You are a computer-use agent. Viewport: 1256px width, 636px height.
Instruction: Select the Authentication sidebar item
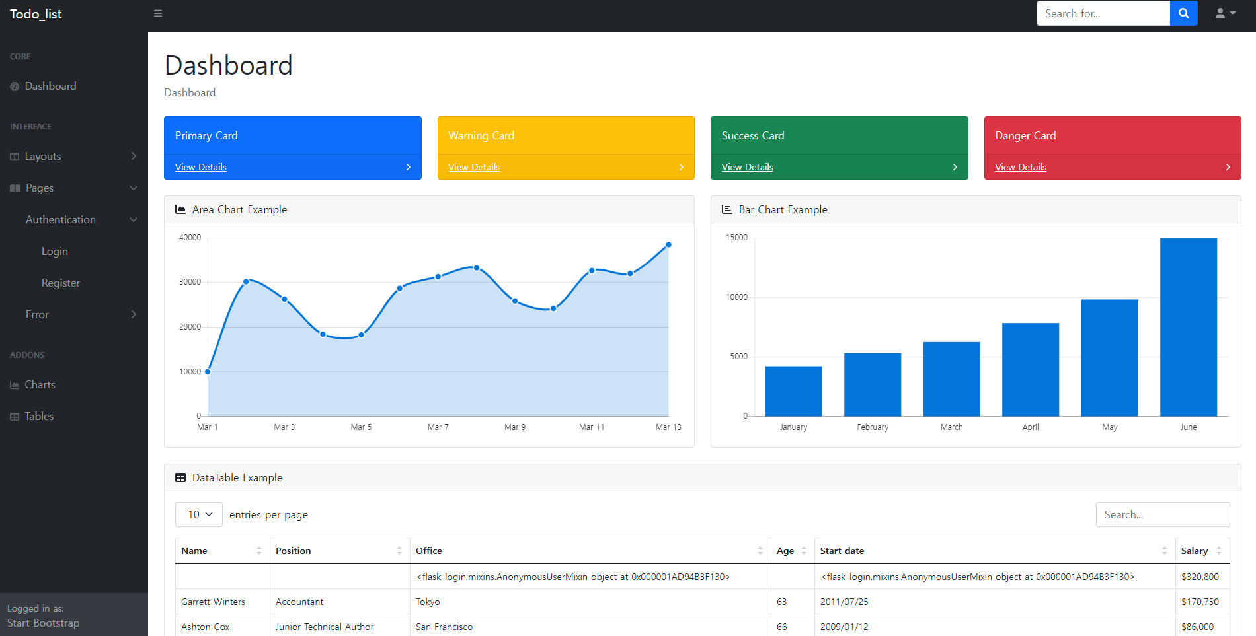[74, 220]
